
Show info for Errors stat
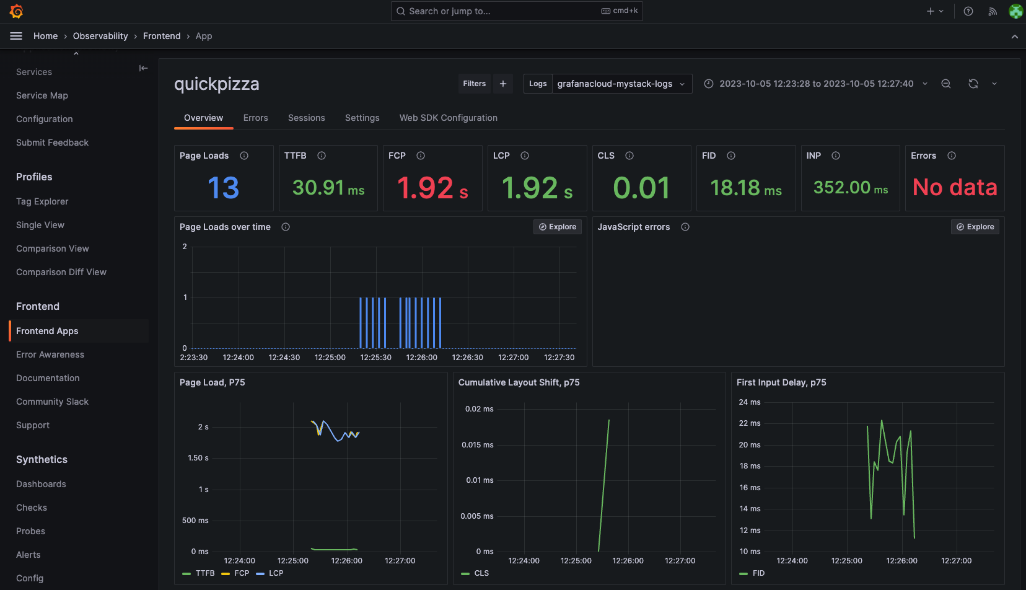(x=952, y=156)
